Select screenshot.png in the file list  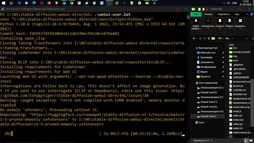pos(239,107)
